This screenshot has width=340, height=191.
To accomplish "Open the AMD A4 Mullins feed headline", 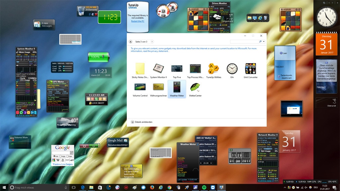I will 206,138.
